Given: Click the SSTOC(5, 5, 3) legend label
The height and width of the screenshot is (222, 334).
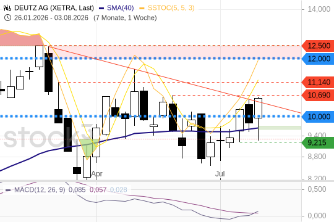Looking at the screenshot, I should click(x=171, y=8).
